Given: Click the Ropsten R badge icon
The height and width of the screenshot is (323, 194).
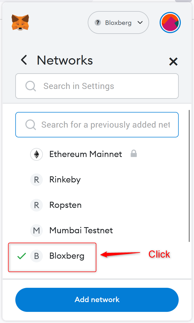Looking at the screenshot, I should tap(36, 205).
